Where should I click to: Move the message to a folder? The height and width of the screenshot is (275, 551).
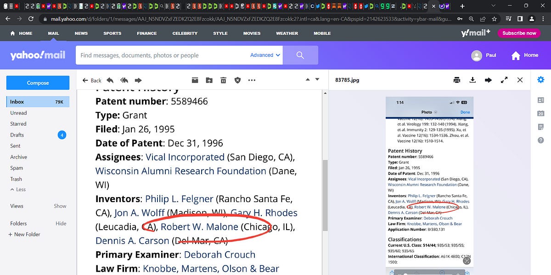pyautogui.click(x=209, y=80)
